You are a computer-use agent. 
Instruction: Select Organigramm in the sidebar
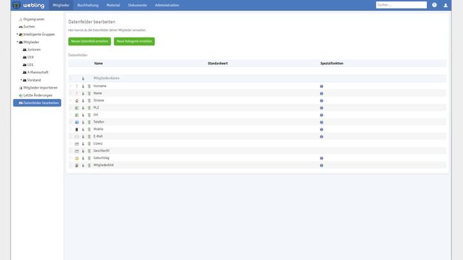pos(33,19)
